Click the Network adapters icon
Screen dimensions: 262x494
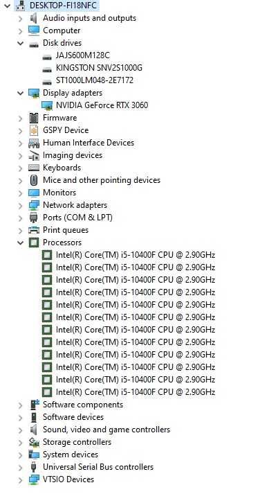click(x=34, y=205)
